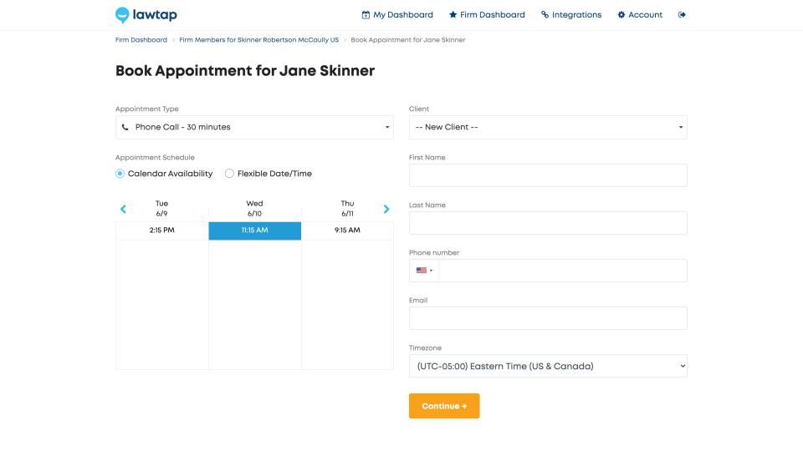This screenshot has width=803, height=451.
Task: Advance to next calendar days arrow
Action: pos(386,209)
